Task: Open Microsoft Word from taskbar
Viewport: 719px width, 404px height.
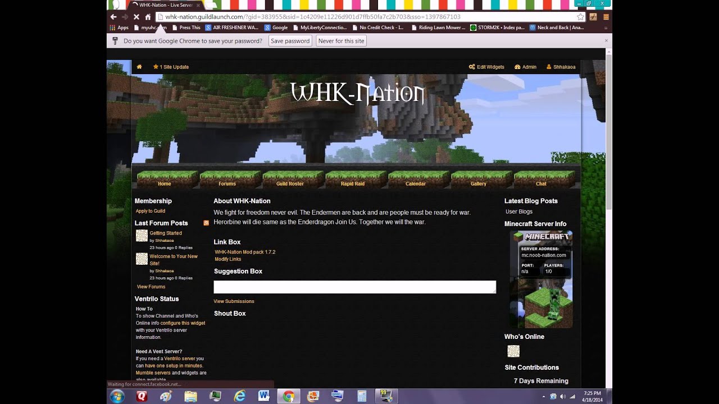Action: (x=264, y=396)
